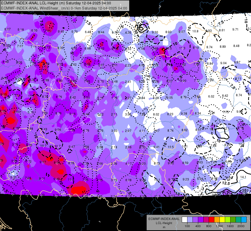
Task: Click the WindShear 0-1km title line
Action: coord(64,8)
